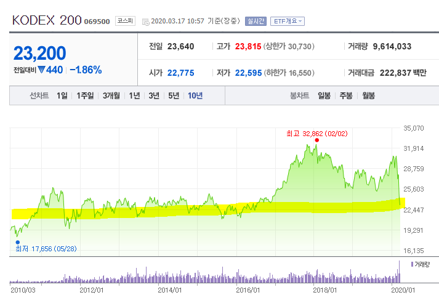Switch to 주봉 weekly candle chart
Viewport: 439px width, 303px height.
point(346,96)
